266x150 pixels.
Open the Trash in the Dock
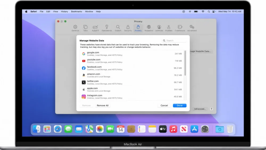(x=230, y=129)
